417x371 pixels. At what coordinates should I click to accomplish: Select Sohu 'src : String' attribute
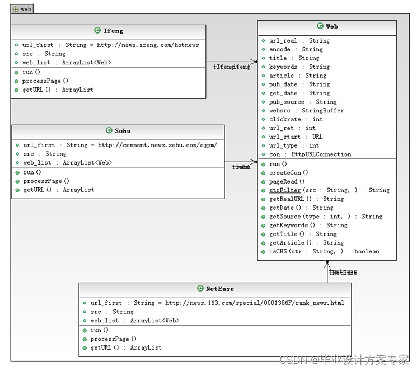45,154
